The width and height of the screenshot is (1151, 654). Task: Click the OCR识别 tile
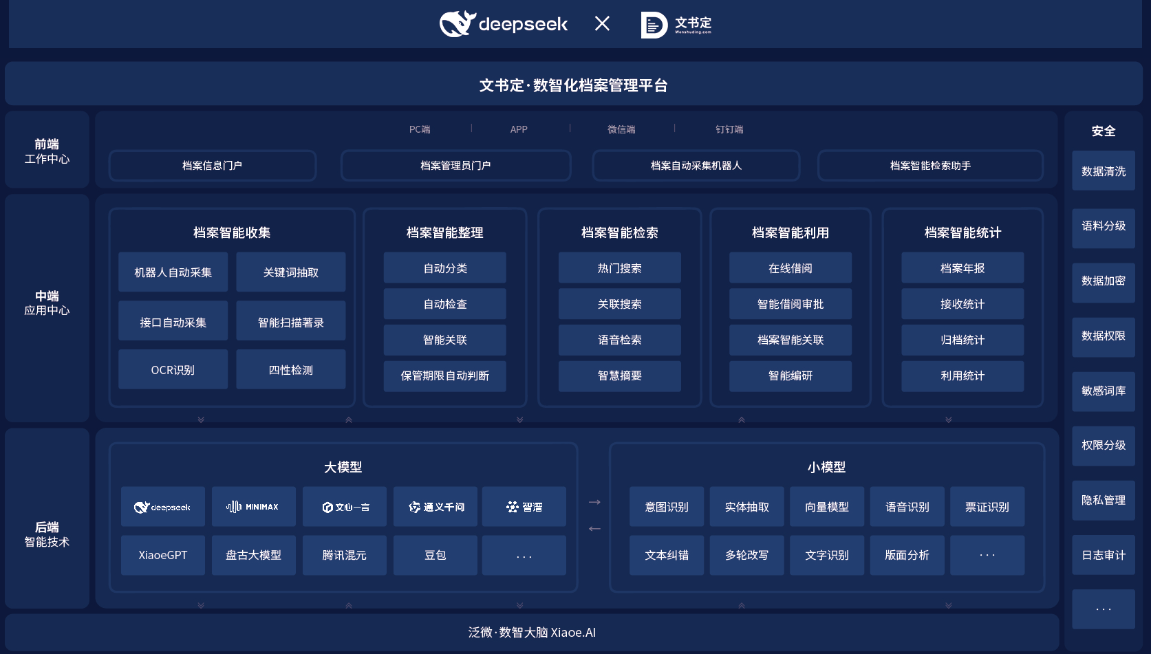click(173, 369)
